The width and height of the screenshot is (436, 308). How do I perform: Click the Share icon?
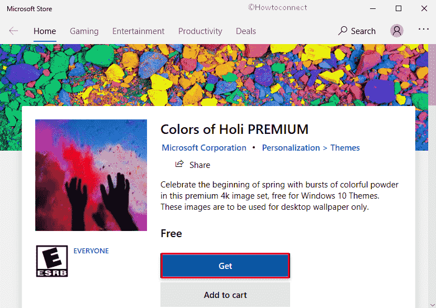coord(179,165)
